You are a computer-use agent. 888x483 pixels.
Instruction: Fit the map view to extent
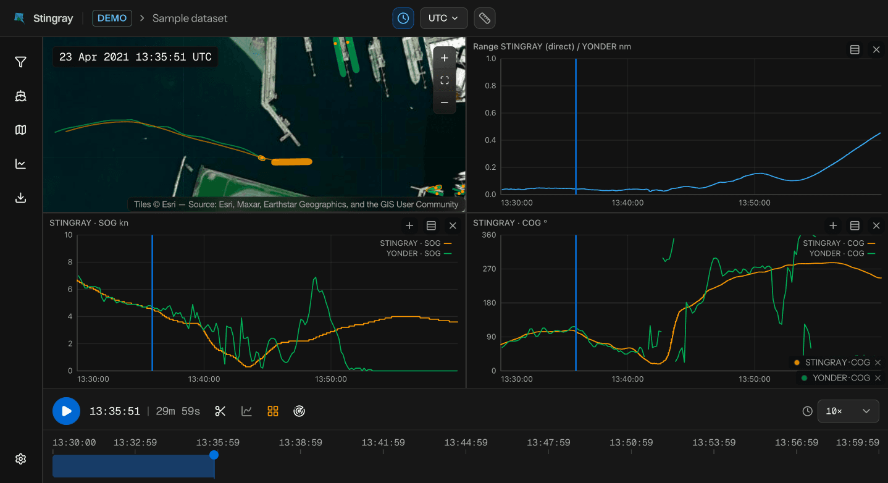445,80
